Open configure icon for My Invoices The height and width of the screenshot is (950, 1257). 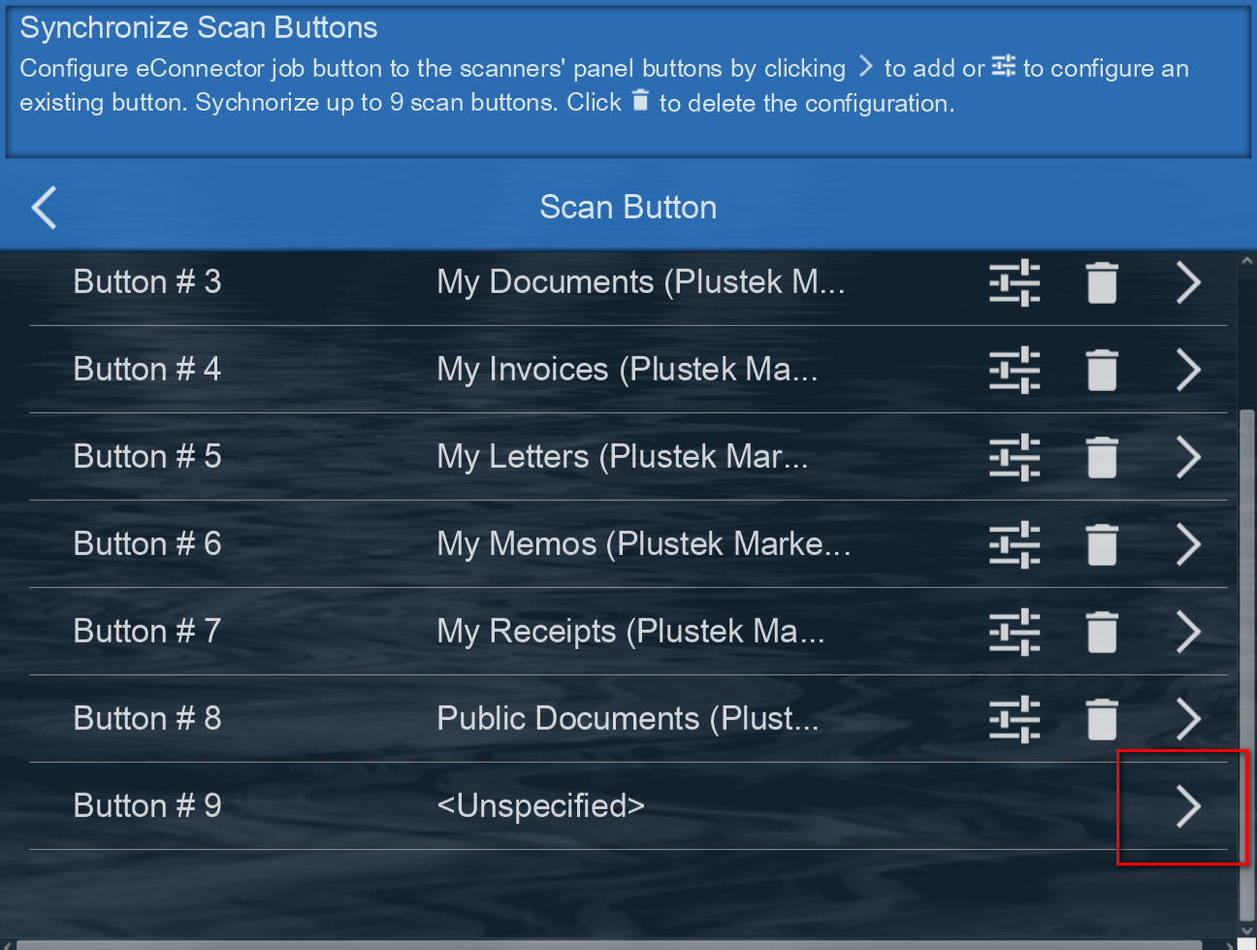point(1015,371)
